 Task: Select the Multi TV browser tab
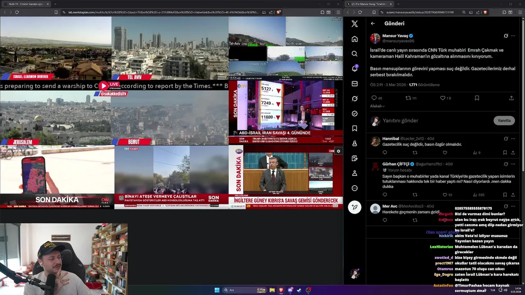coord(26,4)
